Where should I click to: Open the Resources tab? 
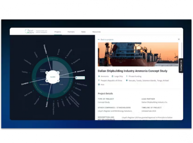point(96,32)
